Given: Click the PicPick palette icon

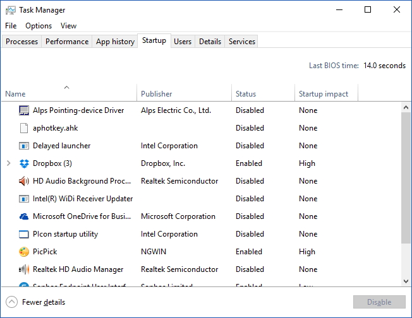Looking at the screenshot, I should click(24, 252).
